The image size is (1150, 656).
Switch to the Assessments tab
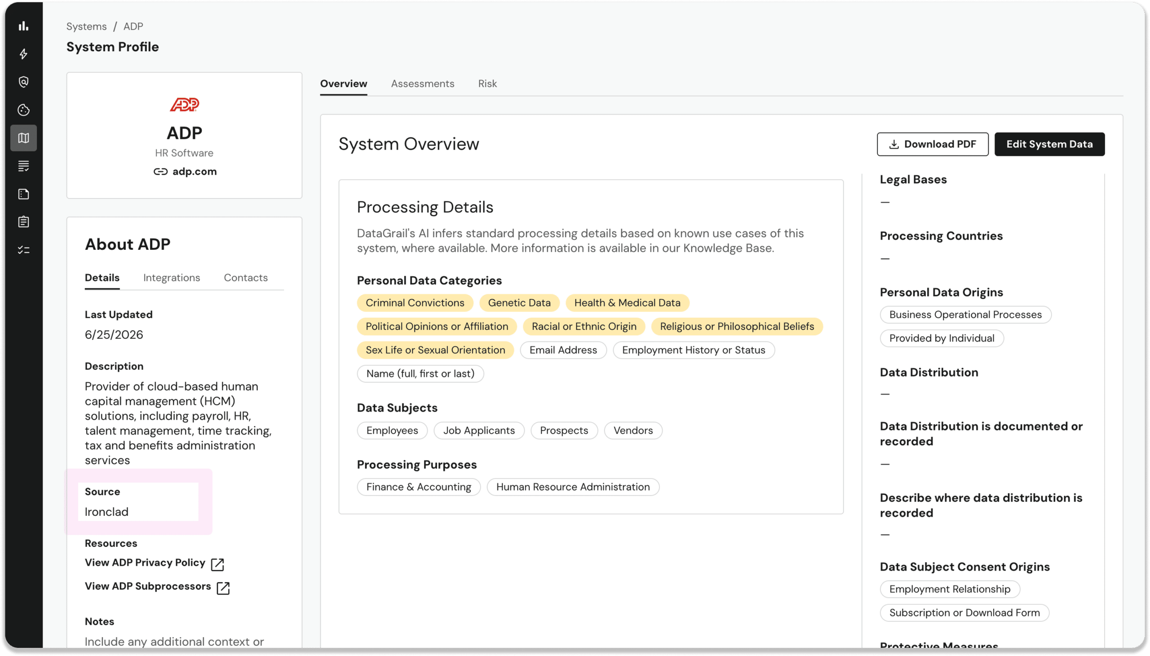(422, 84)
